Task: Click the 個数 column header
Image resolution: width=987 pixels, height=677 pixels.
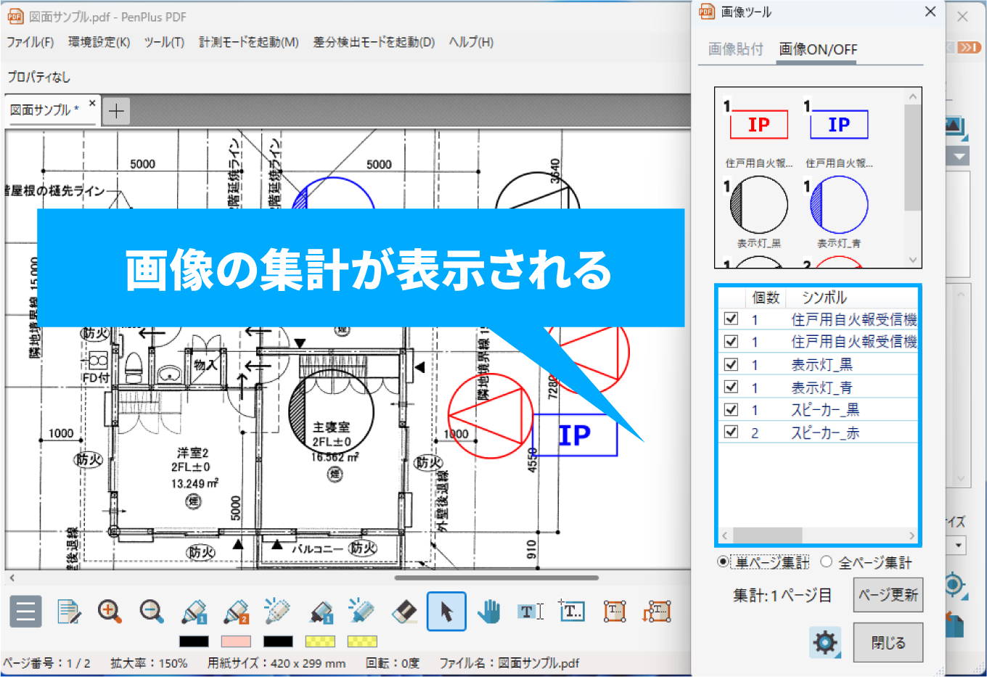Action: point(765,298)
